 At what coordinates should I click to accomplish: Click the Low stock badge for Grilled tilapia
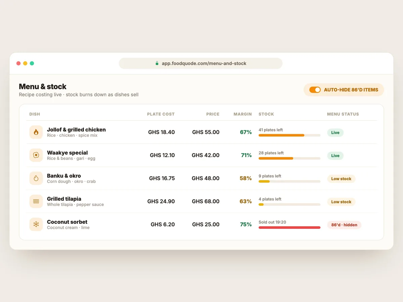341,202
